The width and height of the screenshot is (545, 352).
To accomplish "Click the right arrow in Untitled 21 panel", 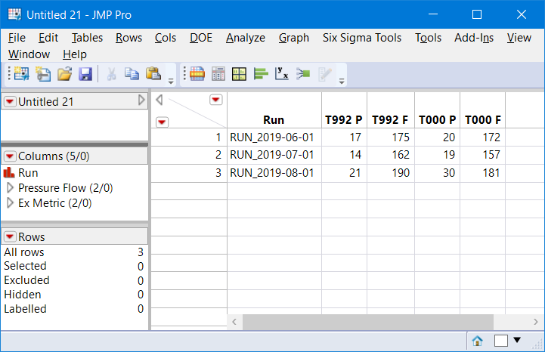I will (141, 100).
